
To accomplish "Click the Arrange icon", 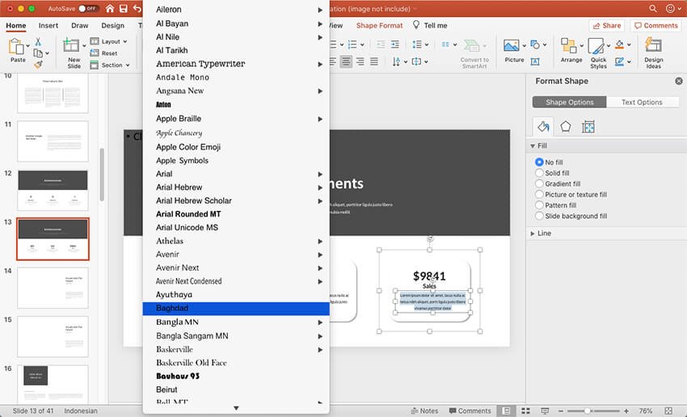I will pos(569,45).
